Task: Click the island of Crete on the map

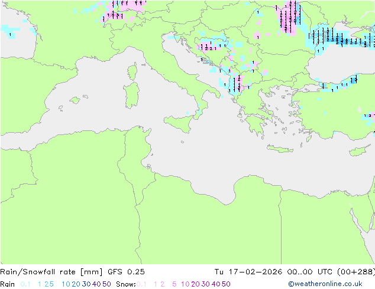Action: pos(280,149)
